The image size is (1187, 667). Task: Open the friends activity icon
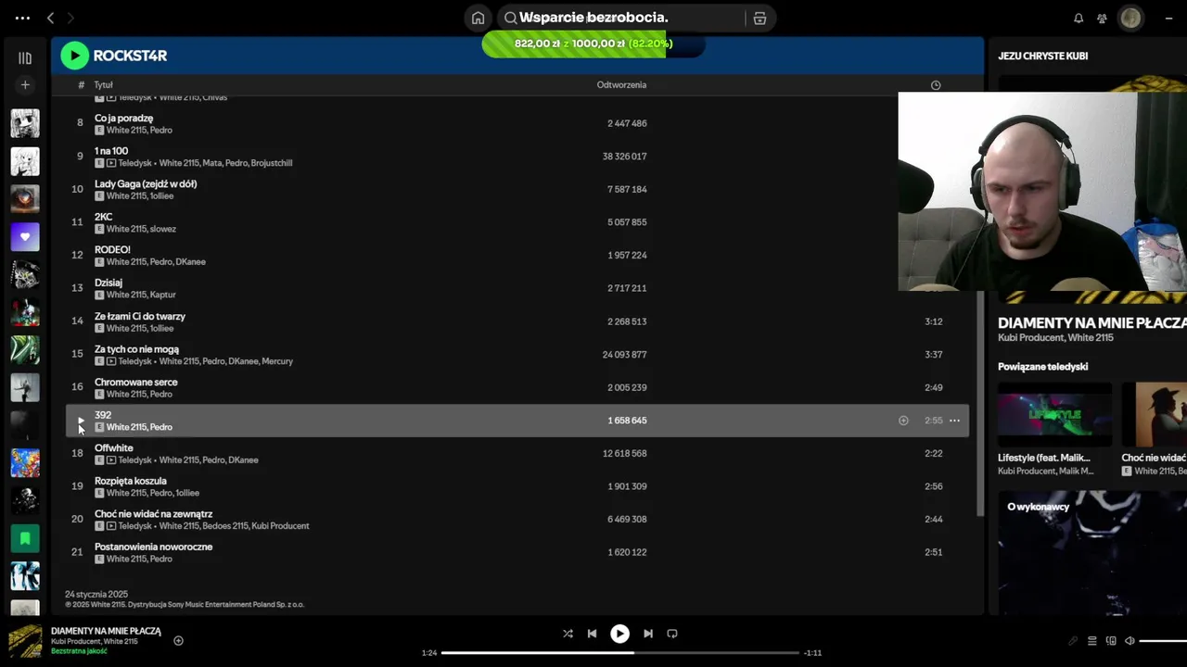[1102, 18]
